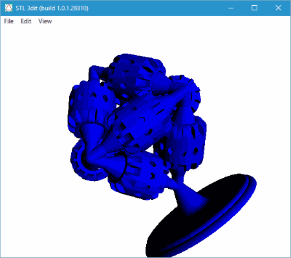Viewport: 291px width, 258px height.
Task: Open the Edit menu
Action: tap(26, 21)
